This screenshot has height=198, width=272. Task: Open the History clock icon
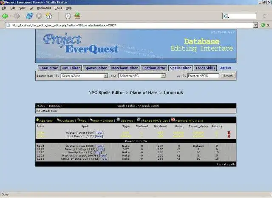[68, 16]
